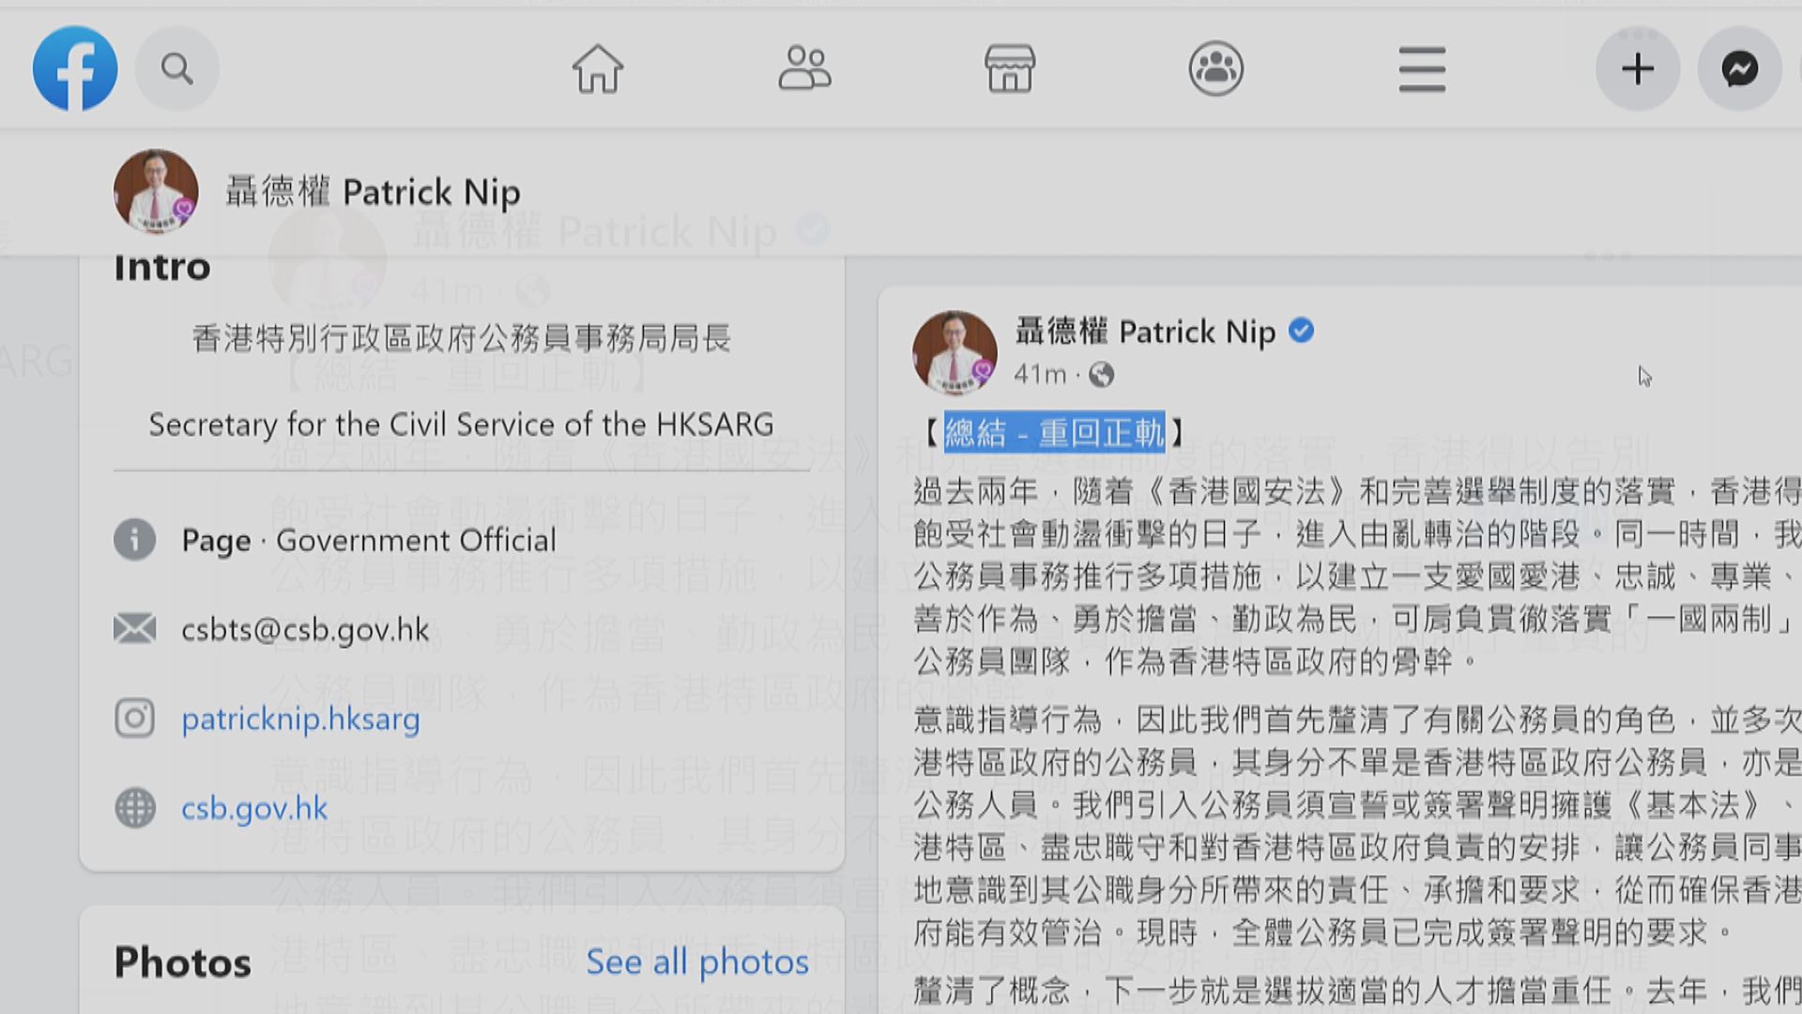Click the header profile picture thumbnail

click(156, 192)
